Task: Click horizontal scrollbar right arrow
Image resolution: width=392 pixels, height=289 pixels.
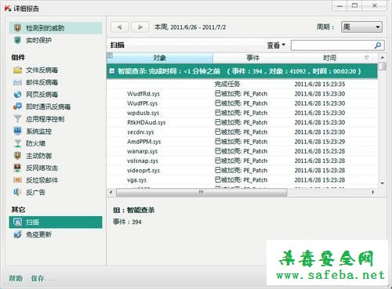Action: click(x=372, y=193)
